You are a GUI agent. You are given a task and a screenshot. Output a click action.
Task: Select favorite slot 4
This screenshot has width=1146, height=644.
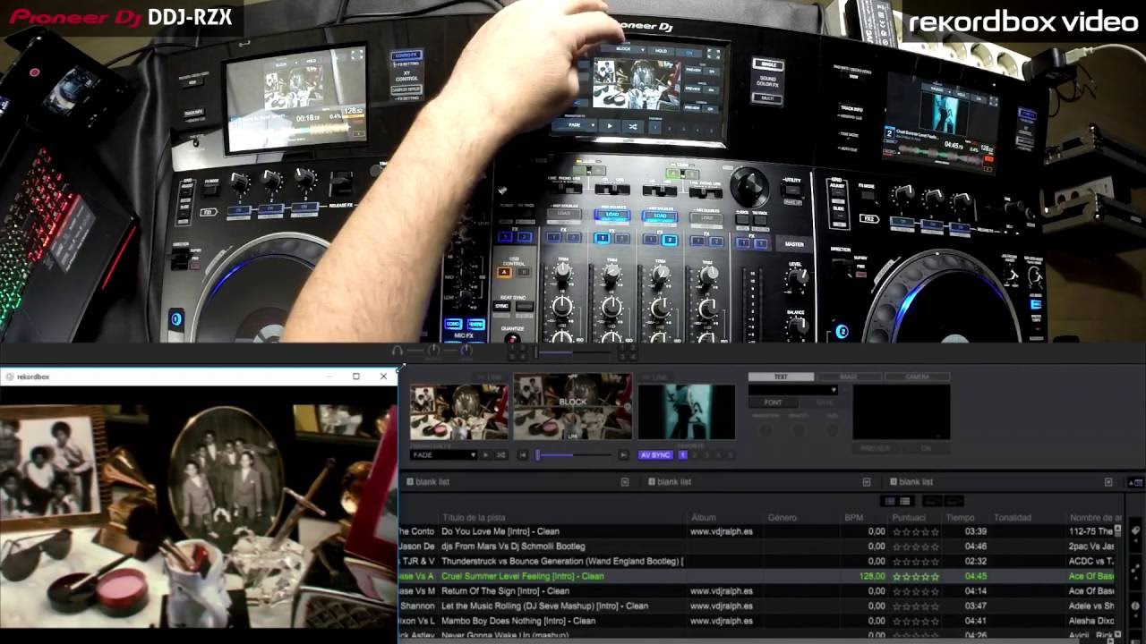719,455
